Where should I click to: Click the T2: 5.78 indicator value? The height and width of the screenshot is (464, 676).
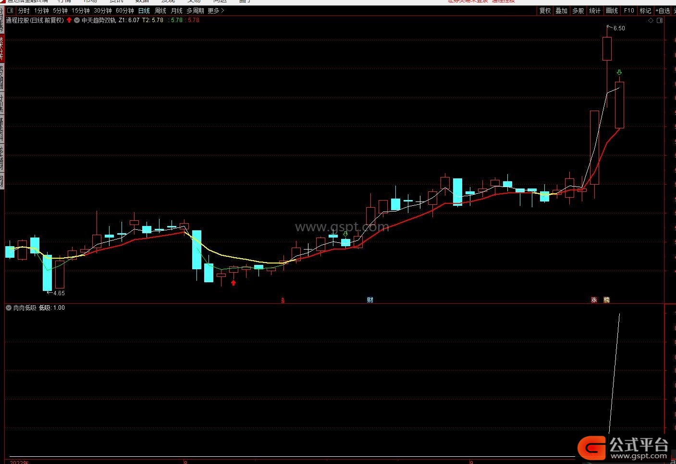coord(153,20)
